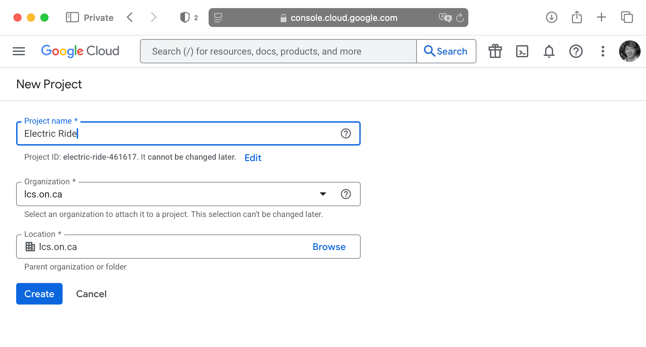Open the three-dot settings menu
The image size is (646, 347).
point(603,51)
